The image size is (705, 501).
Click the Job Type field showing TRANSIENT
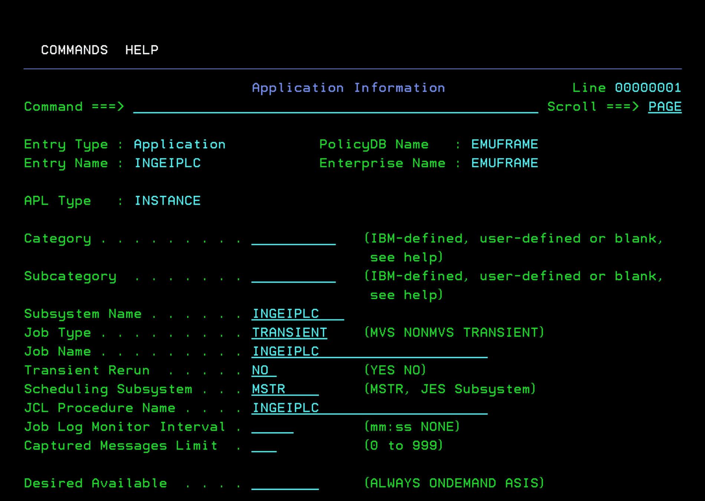tap(289, 333)
